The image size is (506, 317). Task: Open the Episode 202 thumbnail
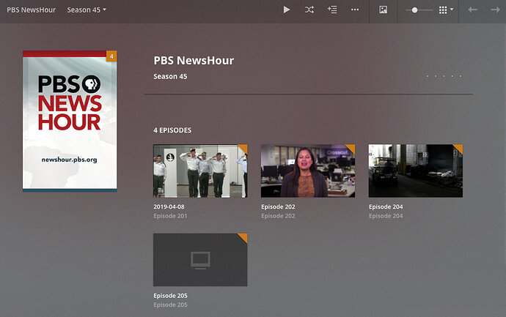coord(308,171)
